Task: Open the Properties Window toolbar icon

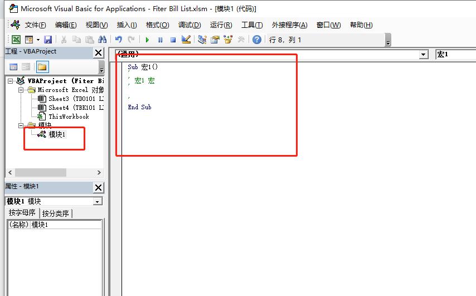Action: coord(215,40)
